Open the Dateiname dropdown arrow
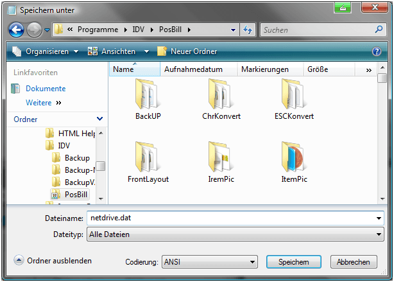 point(379,218)
